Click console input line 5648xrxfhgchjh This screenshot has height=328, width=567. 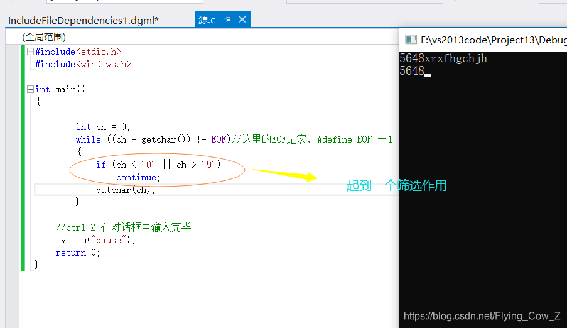coord(443,58)
